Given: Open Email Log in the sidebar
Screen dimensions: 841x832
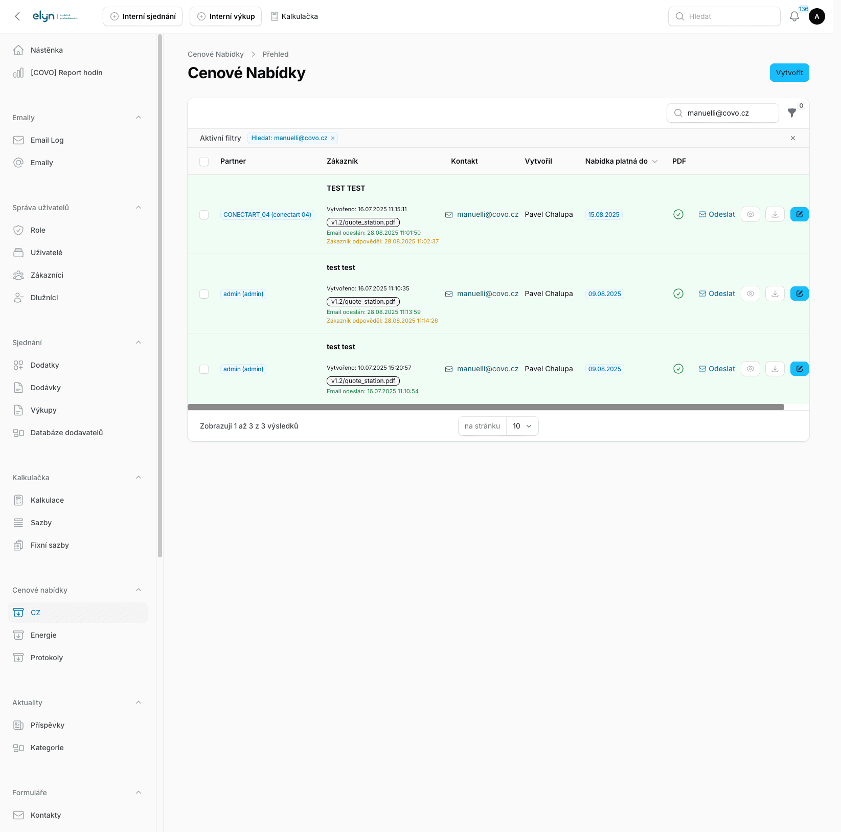Looking at the screenshot, I should click(47, 140).
